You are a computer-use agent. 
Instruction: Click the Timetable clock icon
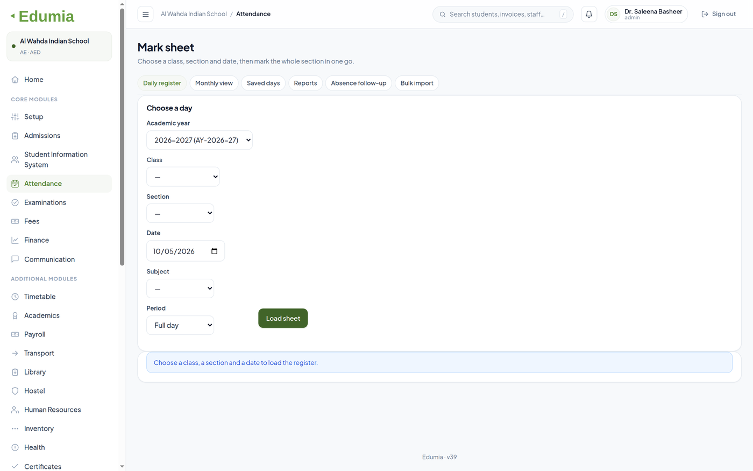click(x=15, y=297)
